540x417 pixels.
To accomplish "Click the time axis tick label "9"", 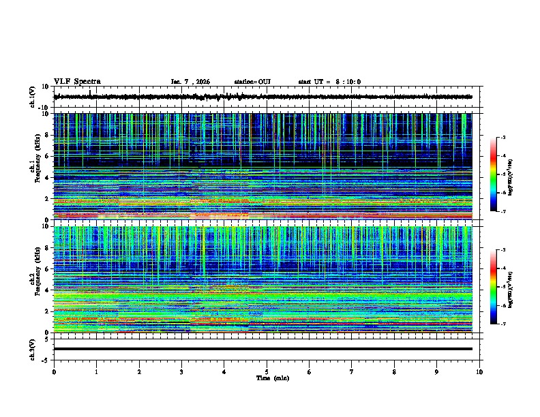I will pyautogui.click(x=436, y=372).
